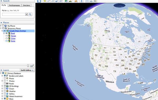Open the Korea overlay link

(x=13, y=41)
